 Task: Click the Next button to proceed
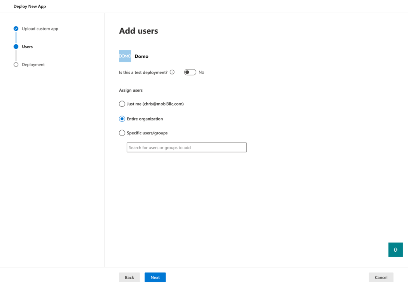[x=155, y=277]
